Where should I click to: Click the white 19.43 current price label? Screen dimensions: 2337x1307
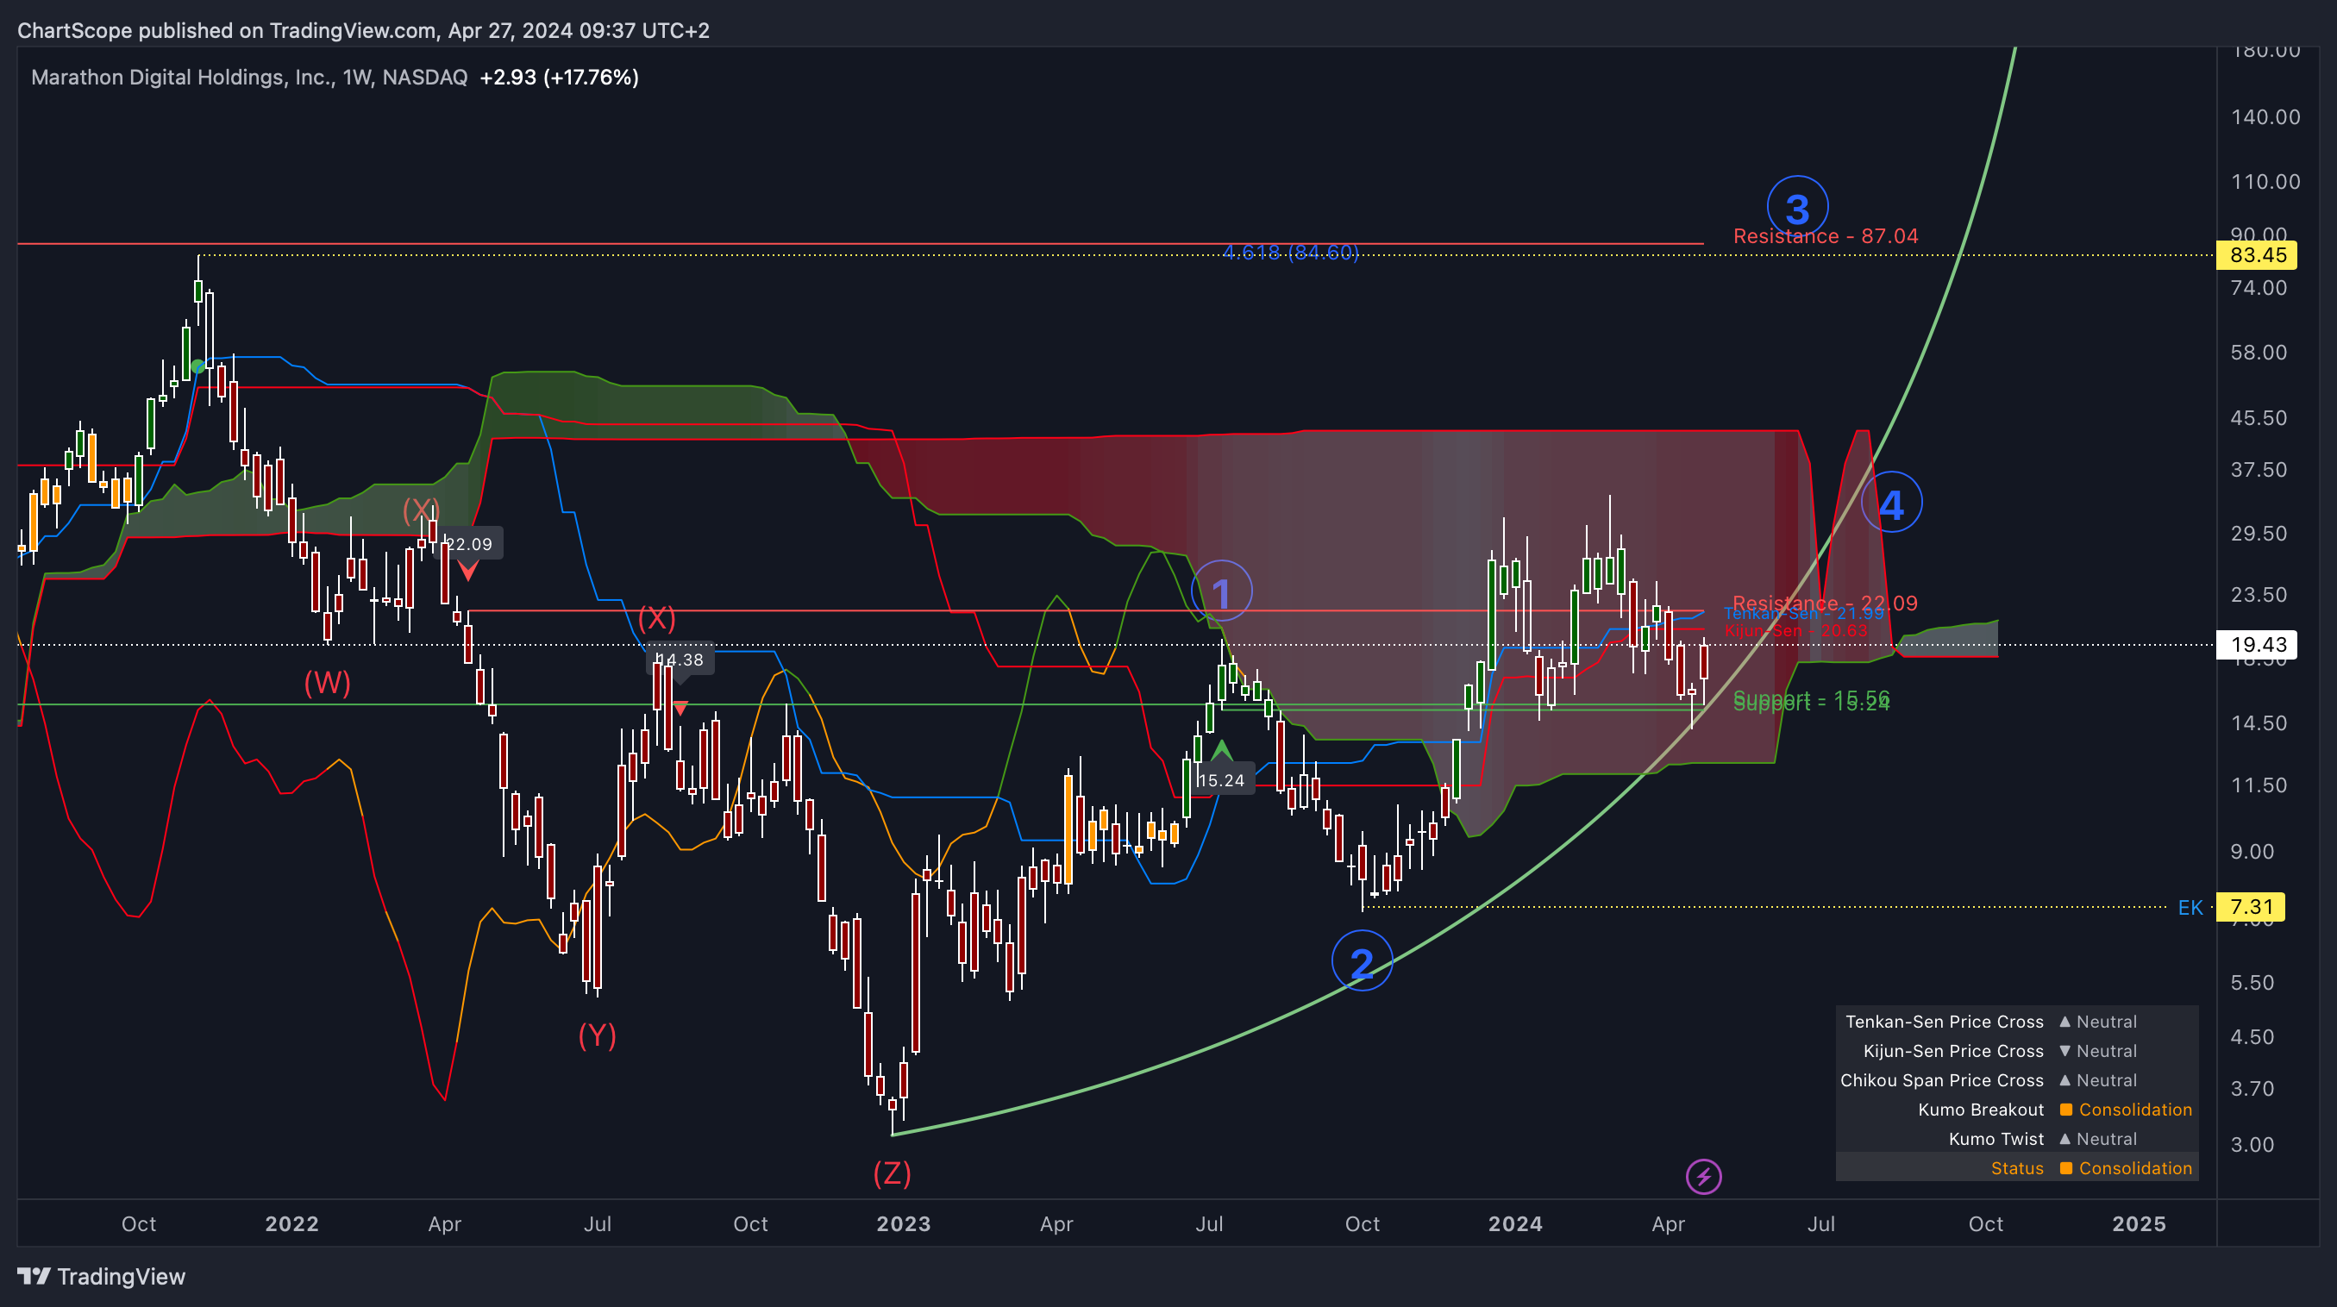click(2257, 644)
